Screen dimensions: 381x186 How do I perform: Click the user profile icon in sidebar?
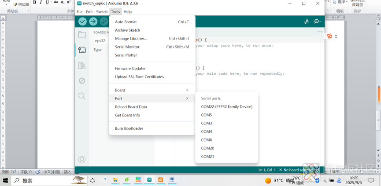(82, 160)
